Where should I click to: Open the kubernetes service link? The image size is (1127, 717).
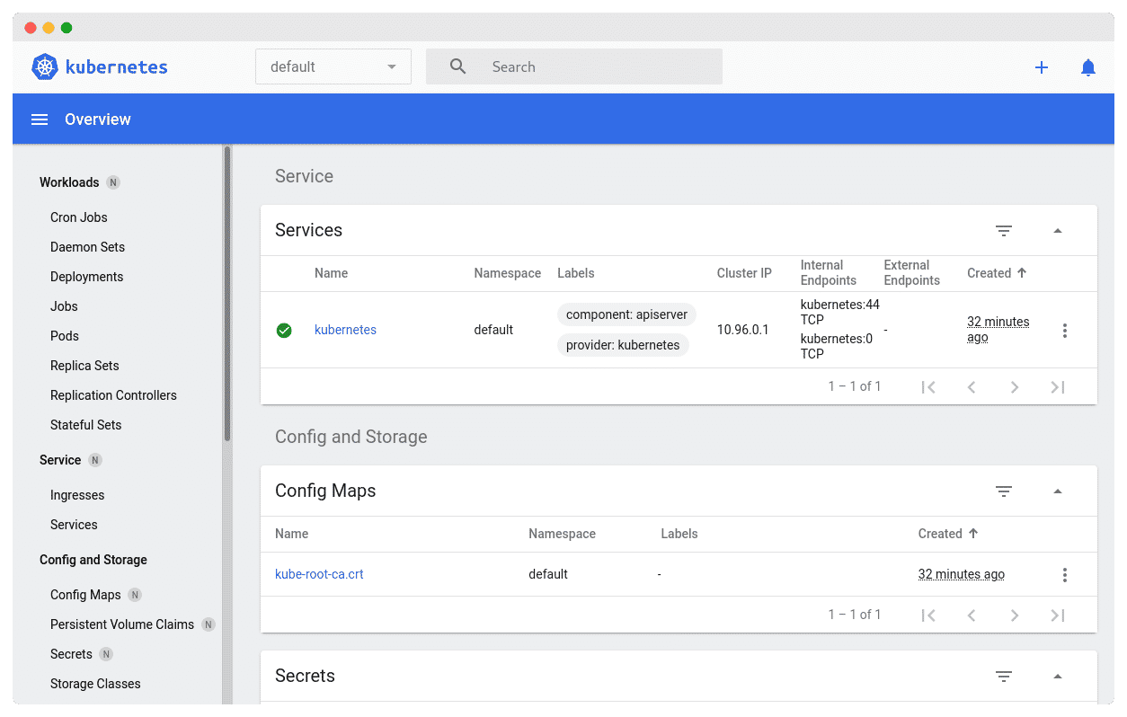click(345, 330)
